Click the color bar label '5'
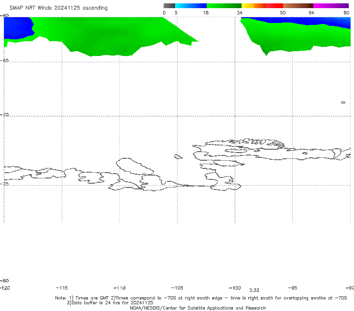The width and height of the screenshot is (354, 311). [x=176, y=12]
